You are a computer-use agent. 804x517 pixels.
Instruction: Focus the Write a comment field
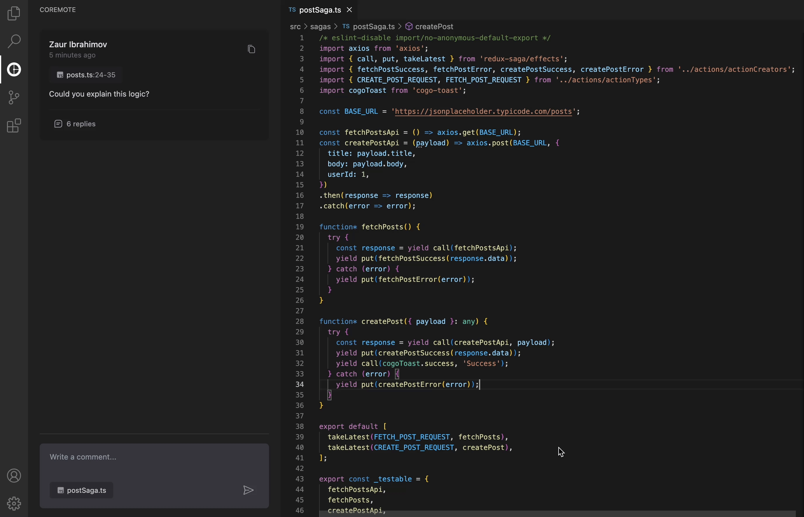[154, 457]
